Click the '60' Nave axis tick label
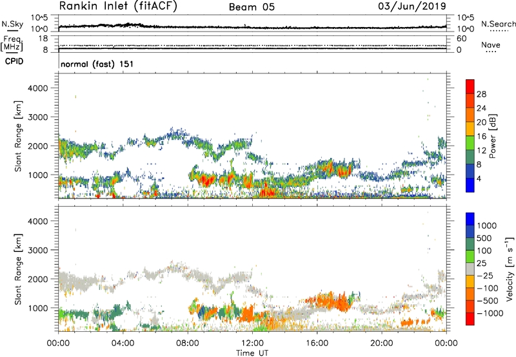Screen dimensions: 516x357 [x=462, y=39]
